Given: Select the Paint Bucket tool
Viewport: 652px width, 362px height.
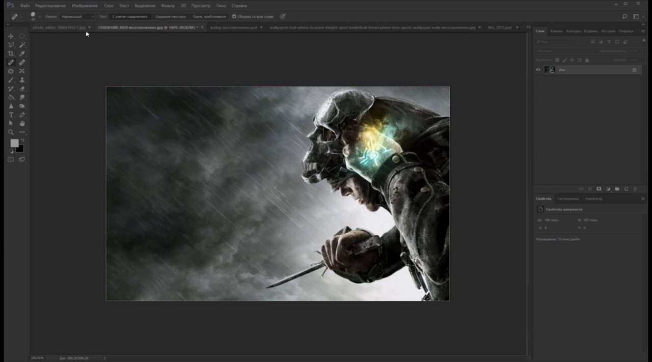Looking at the screenshot, I should 11,97.
